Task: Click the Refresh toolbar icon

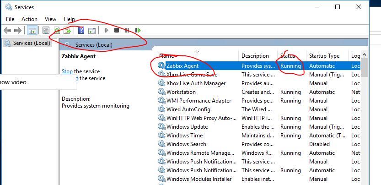Action: coord(57,31)
